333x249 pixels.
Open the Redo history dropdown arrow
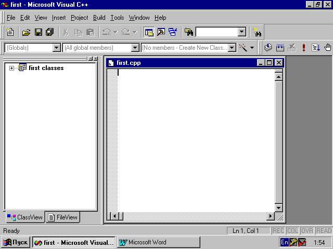coord(135,32)
